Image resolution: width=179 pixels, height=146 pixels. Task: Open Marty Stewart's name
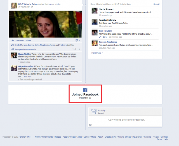106,9
